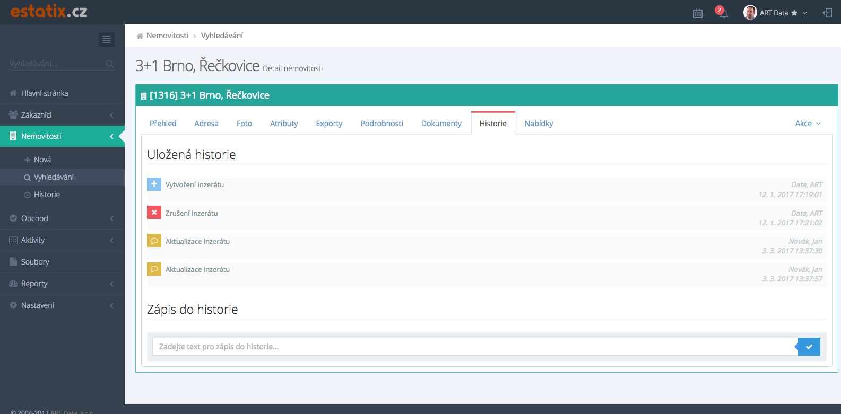Click dashboard icon beside Reporty
The image size is (841, 414).
(x=13, y=284)
